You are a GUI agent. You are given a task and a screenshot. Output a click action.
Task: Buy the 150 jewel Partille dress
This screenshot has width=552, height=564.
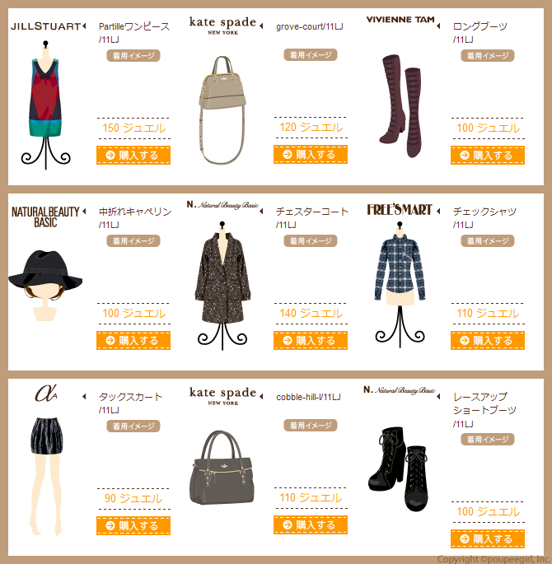tap(133, 155)
